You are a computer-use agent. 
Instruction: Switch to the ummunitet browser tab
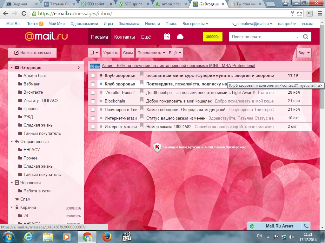coord(171,4)
